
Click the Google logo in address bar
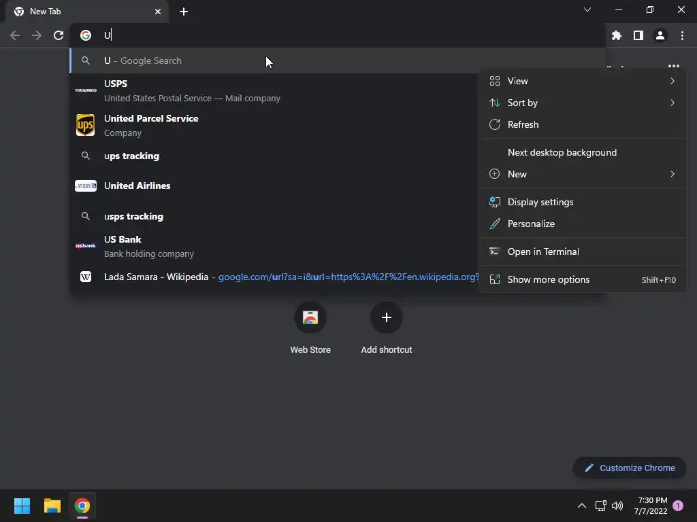click(x=86, y=35)
